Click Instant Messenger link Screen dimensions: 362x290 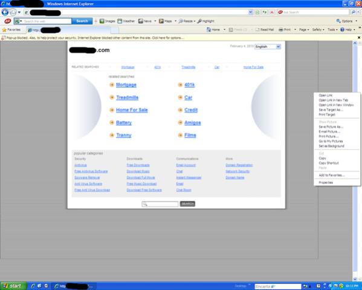[189, 177]
